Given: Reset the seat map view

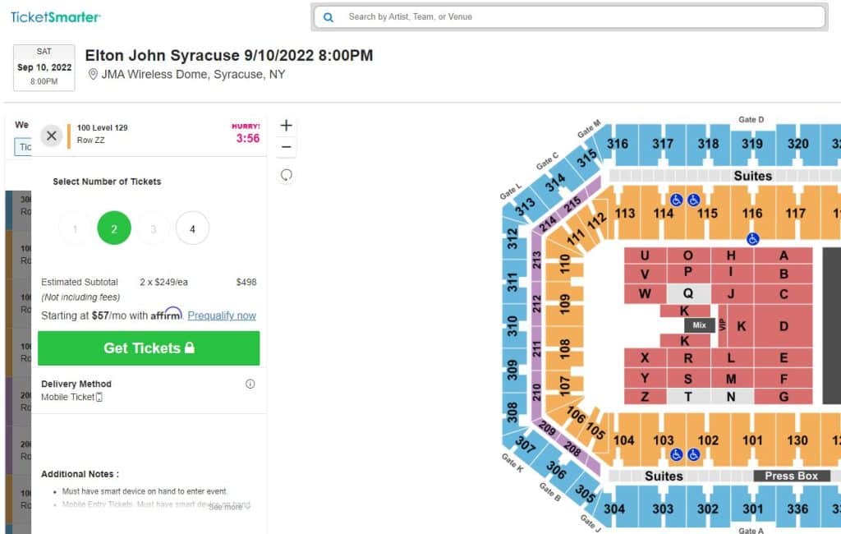Looking at the screenshot, I should pyautogui.click(x=286, y=175).
